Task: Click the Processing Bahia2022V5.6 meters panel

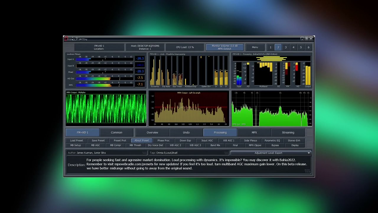Action: 272,71
